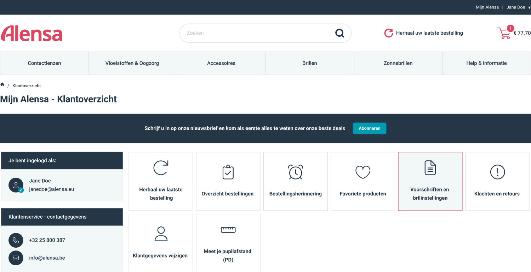Open Klantgegevens wijzigen person tile
Viewport: 531px width, 272px height.
point(161,243)
